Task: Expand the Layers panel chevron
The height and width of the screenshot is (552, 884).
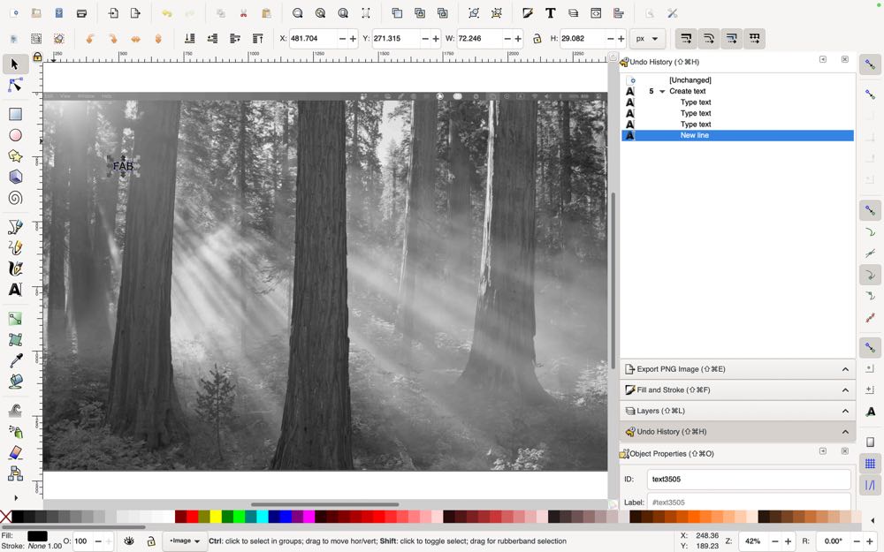Action: (x=845, y=411)
